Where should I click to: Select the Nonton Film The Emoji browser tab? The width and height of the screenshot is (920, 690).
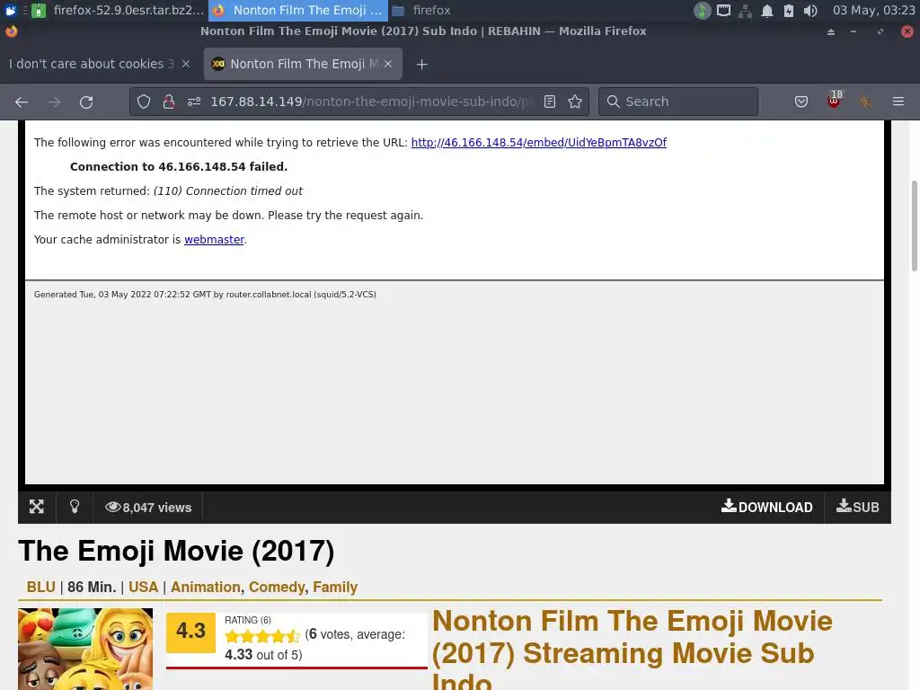[303, 64]
